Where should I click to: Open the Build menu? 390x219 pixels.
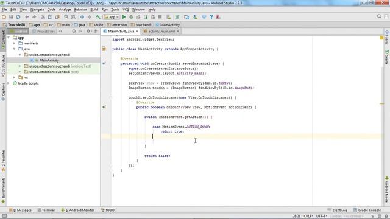(x=94, y=10)
